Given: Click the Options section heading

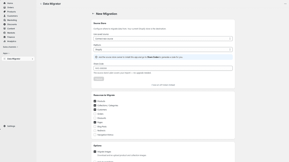Looking at the screenshot, I should point(97,146).
